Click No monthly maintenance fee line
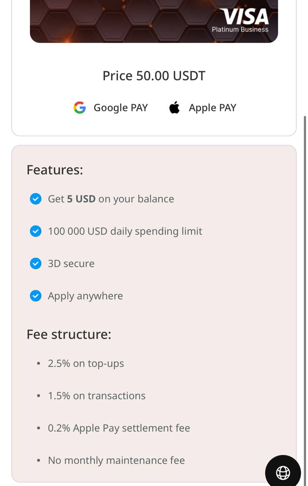 click(x=116, y=460)
